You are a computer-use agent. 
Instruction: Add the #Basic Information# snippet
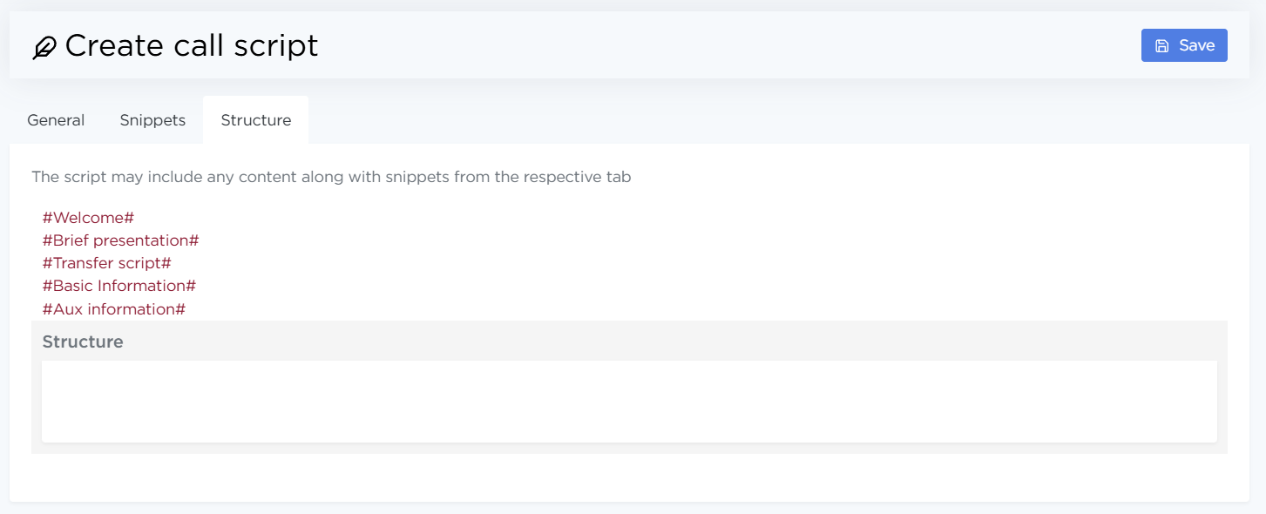click(x=119, y=286)
